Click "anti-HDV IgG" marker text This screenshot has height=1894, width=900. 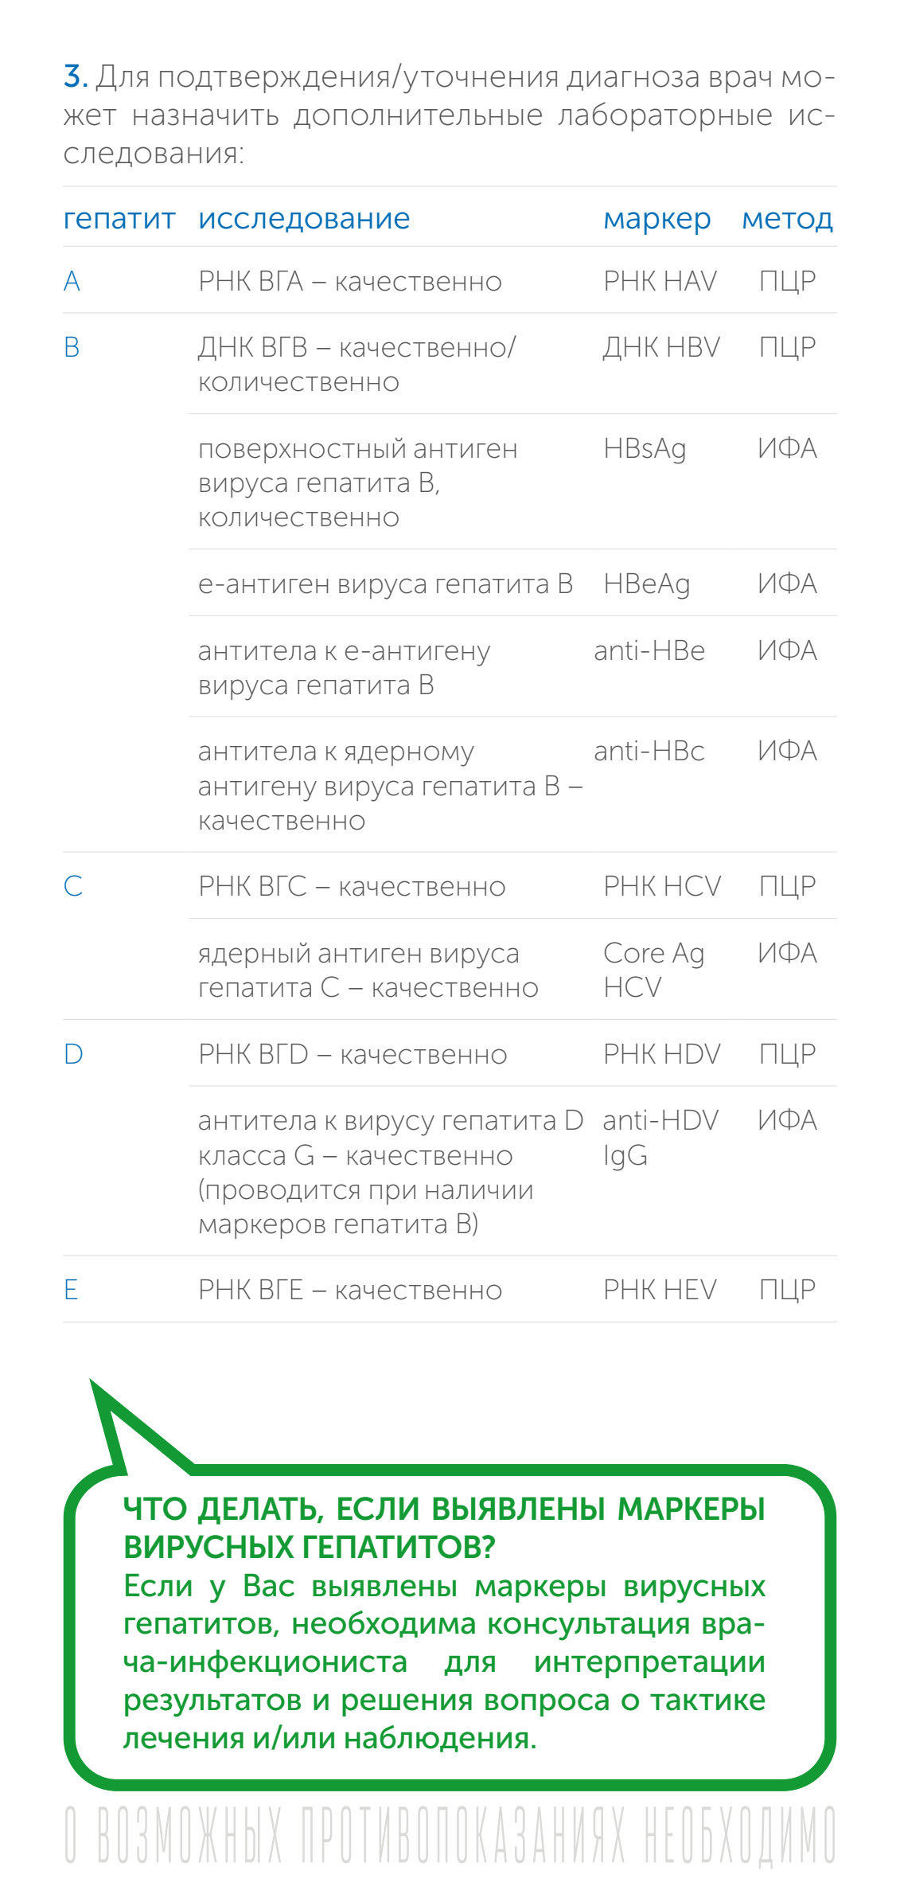pyautogui.click(x=660, y=1138)
